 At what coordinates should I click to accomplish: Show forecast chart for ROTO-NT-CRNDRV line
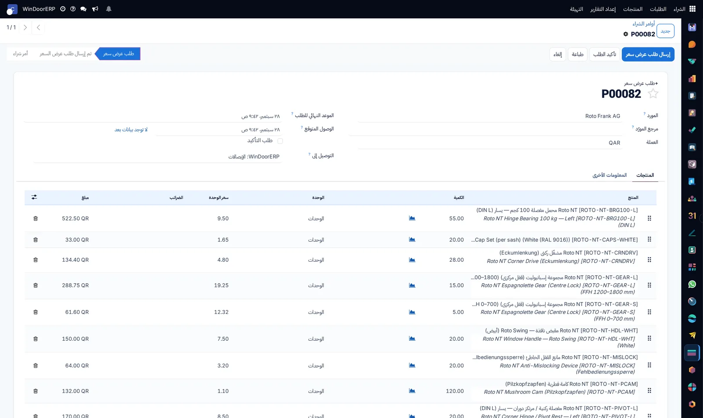412,260
